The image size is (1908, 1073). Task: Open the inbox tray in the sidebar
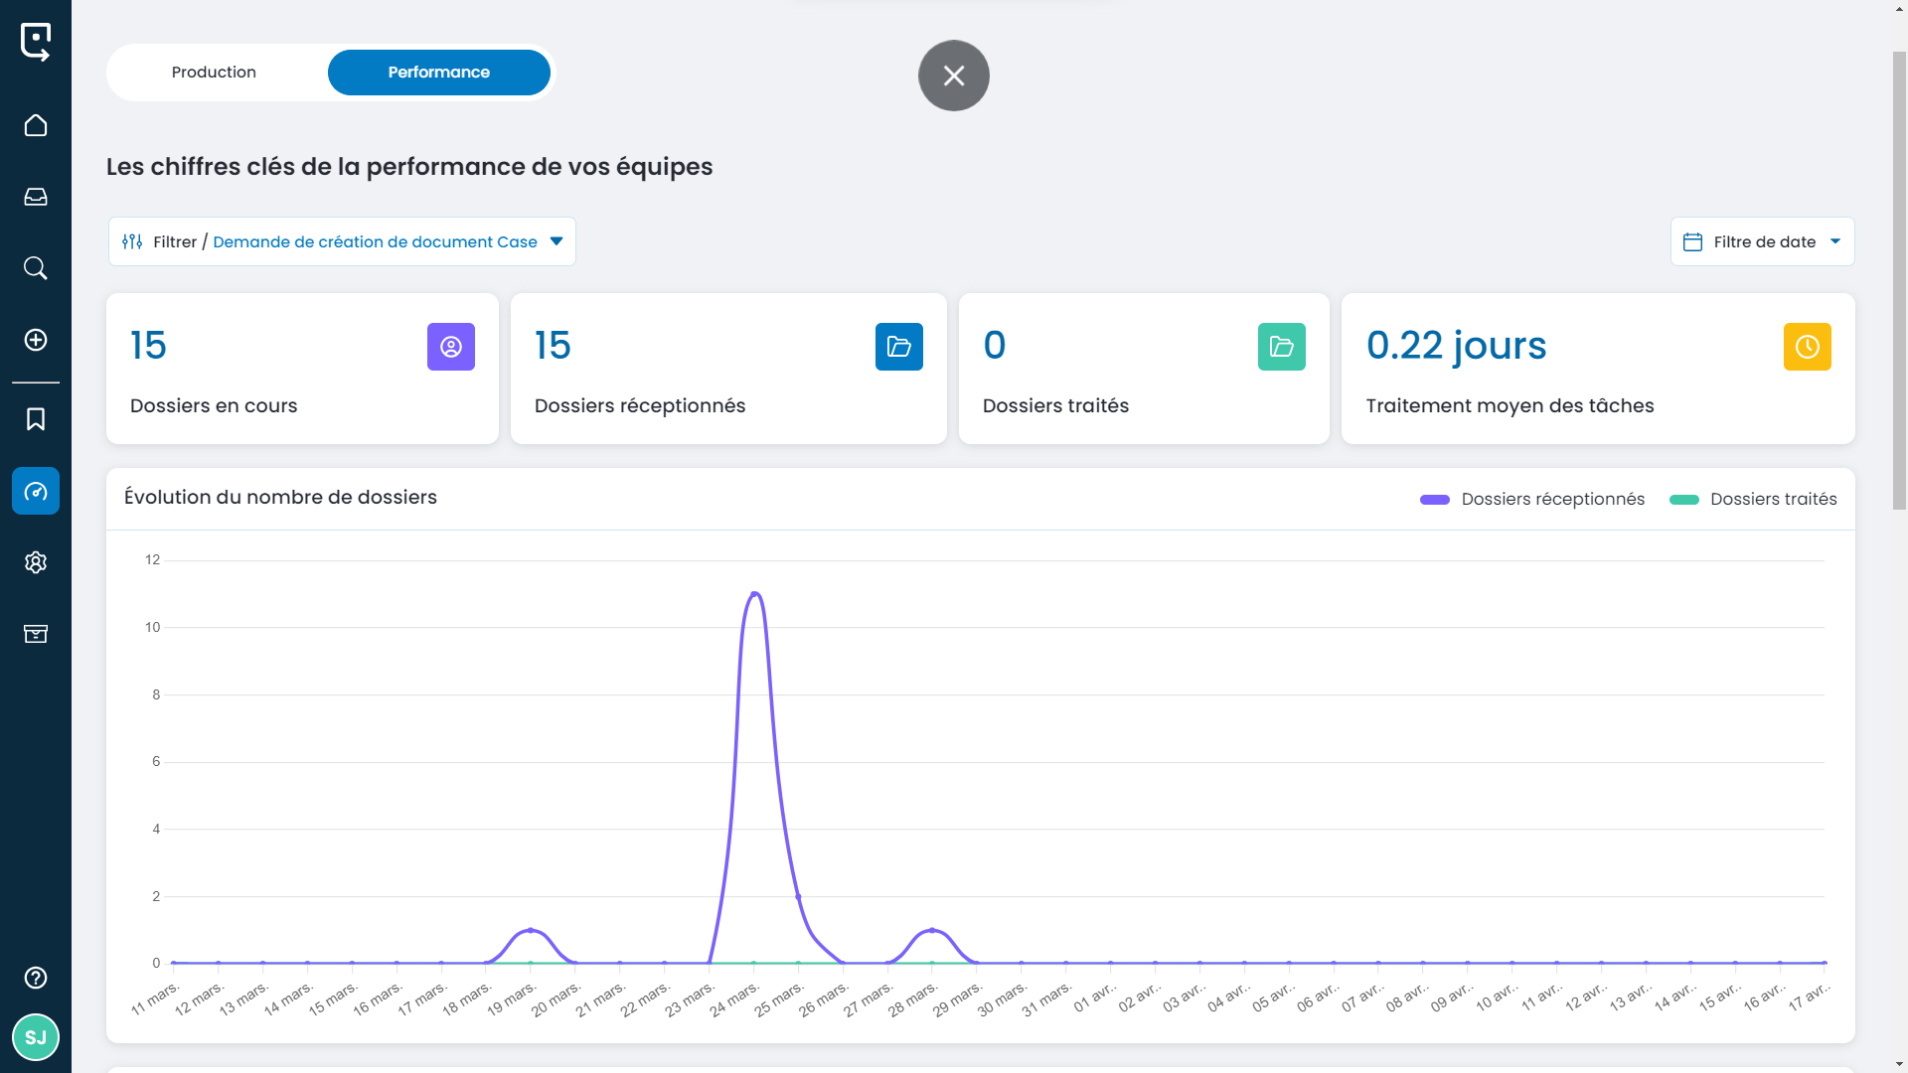36,197
